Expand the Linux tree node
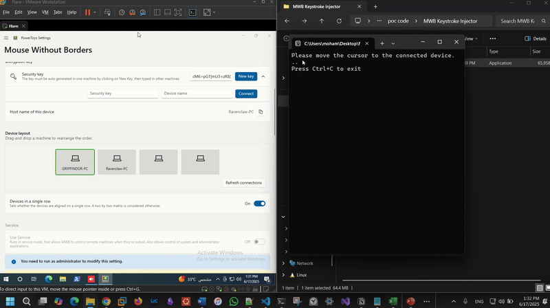 tap(283, 275)
